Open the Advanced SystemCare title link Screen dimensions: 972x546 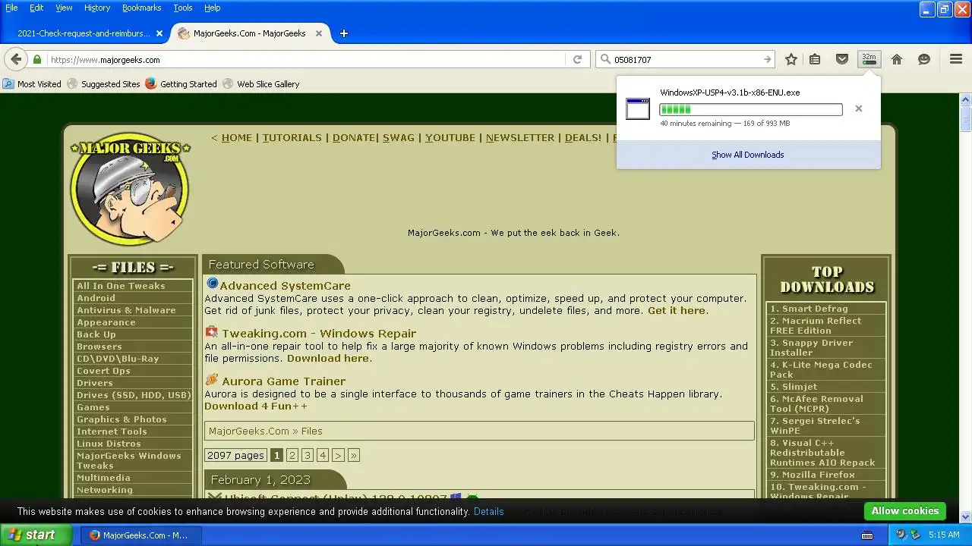[x=285, y=285]
